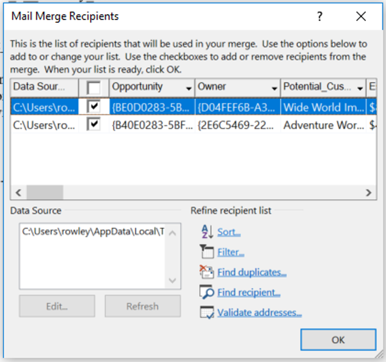Open the Find recipient... link
Image resolution: width=386 pixels, height=362 pixels.
tap(249, 292)
